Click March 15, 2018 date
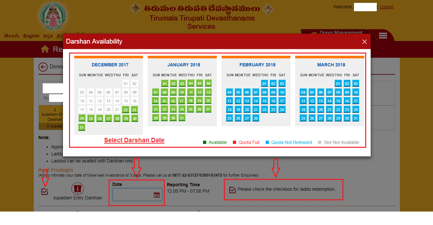This screenshot has height=225, width=433. tap(338, 101)
